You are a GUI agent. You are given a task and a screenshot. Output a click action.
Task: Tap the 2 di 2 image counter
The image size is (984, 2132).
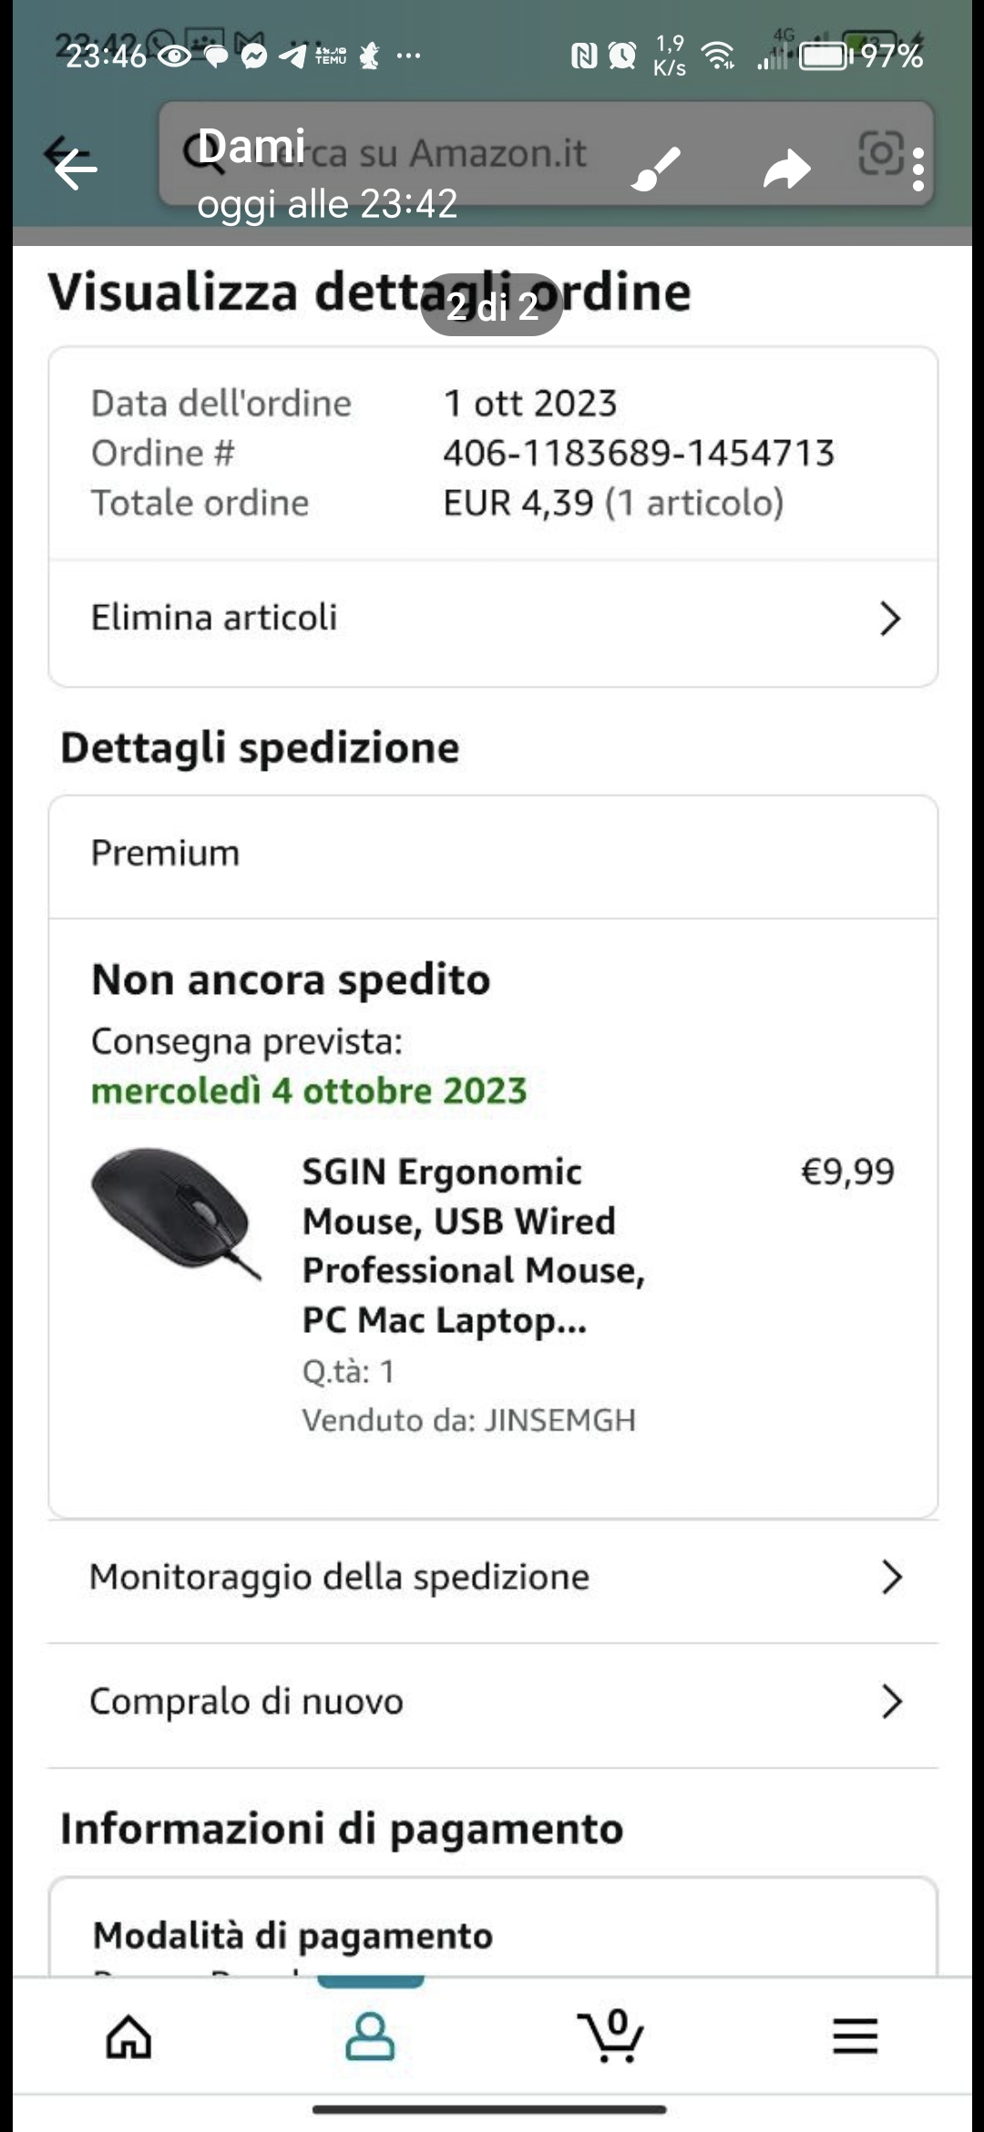[492, 306]
